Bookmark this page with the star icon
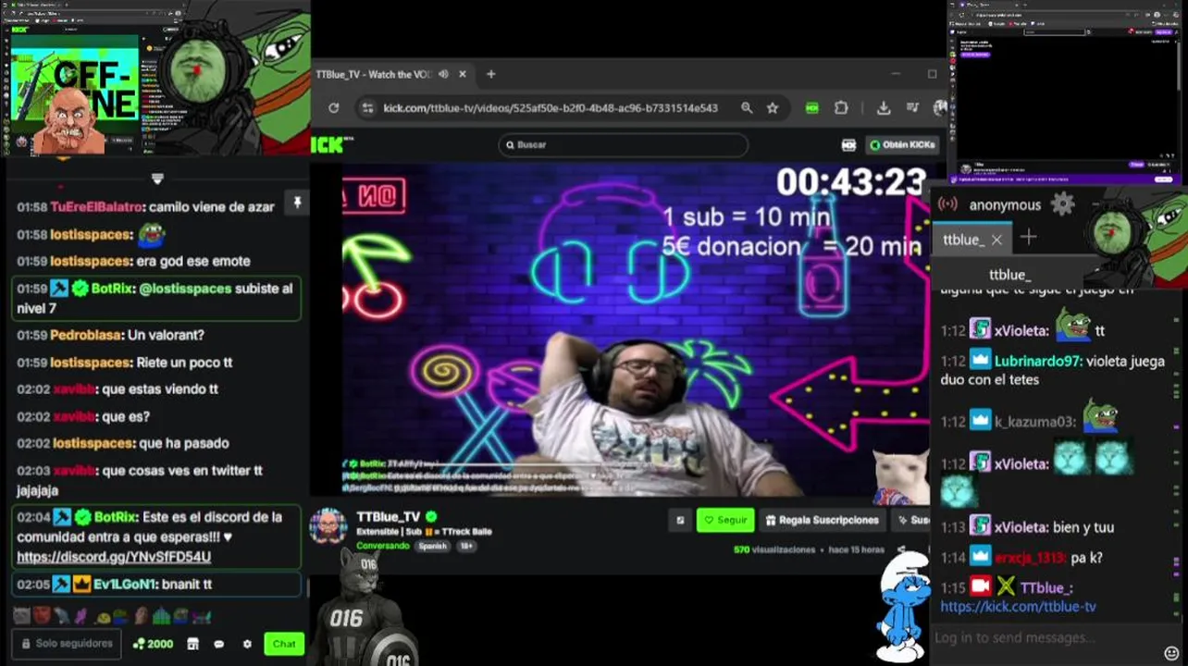1188x666 pixels. [x=773, y=108]
